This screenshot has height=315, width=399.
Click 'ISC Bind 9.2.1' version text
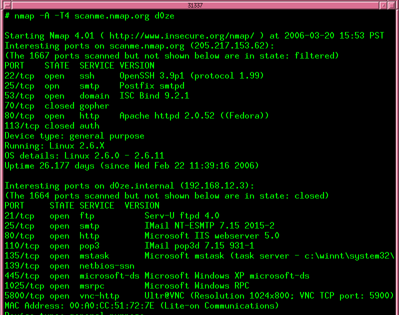point(154,96)
